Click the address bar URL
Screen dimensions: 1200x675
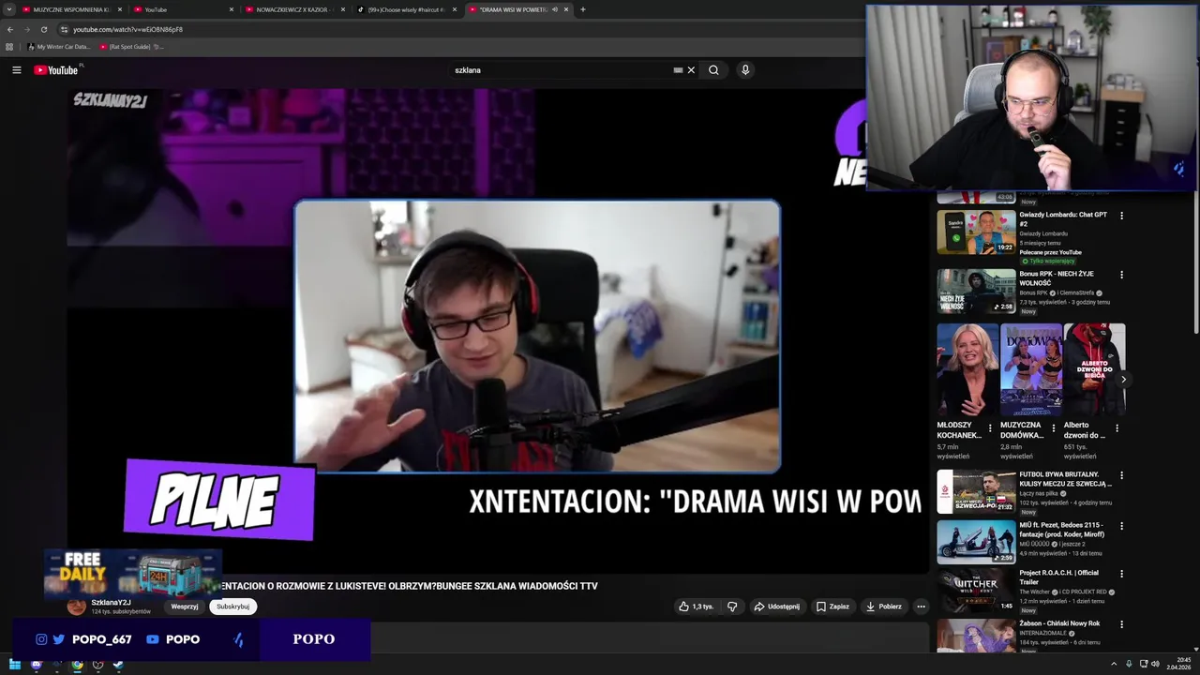pyautogui.click(x=127, y=29)
